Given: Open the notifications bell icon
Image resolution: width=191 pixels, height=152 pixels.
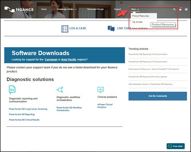Looking at the screenshot, I should pos(180,9).
